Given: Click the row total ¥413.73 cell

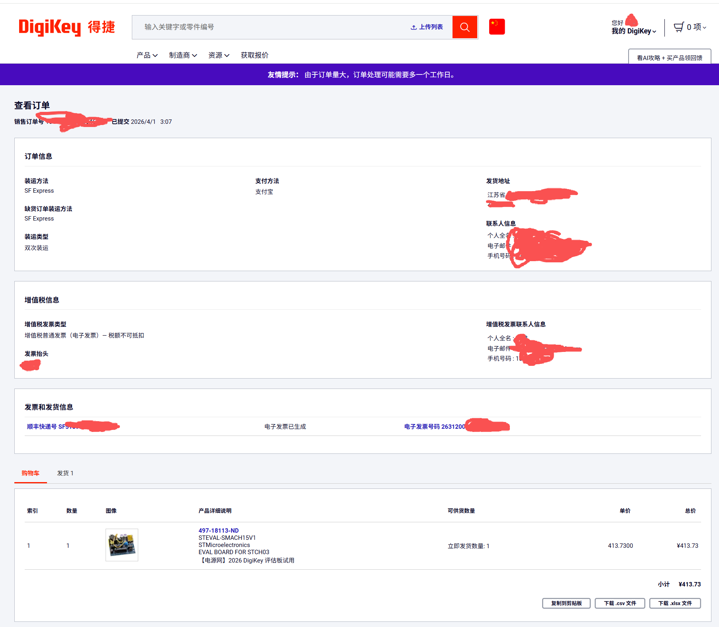Looking at the screenshot, I should 688,545.
